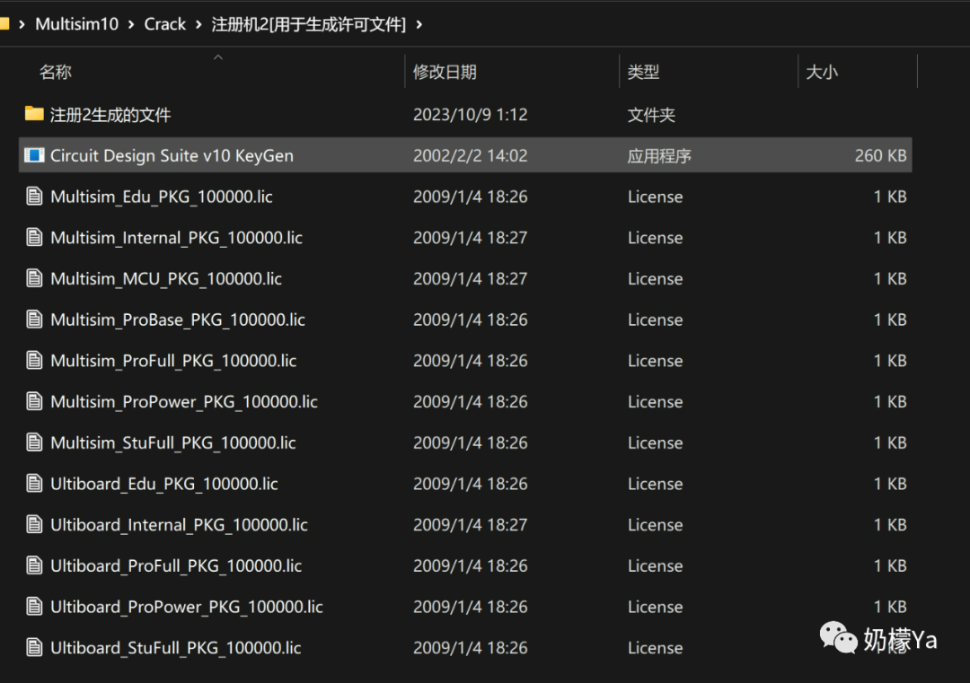
Task: Select the 注册2生成的文件 folder name
Action: click(110, 115)
